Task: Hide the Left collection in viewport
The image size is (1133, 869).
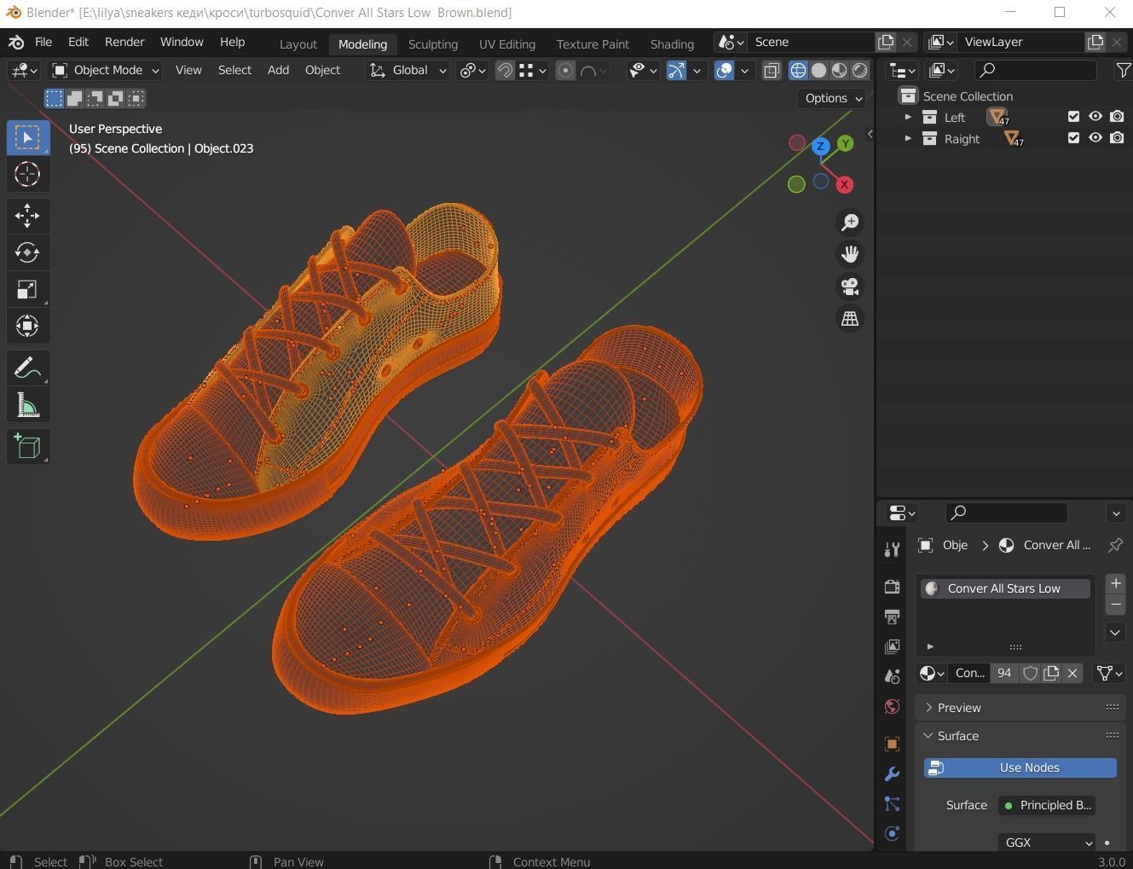Action: coord(1095,117)
